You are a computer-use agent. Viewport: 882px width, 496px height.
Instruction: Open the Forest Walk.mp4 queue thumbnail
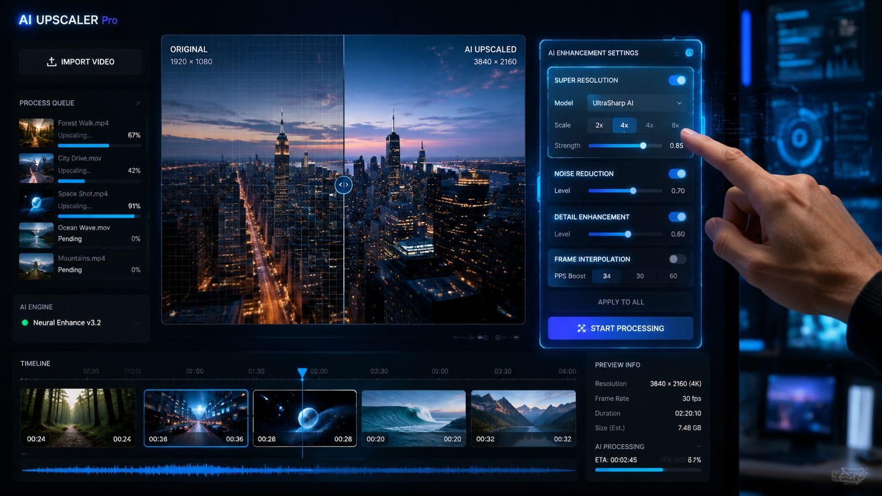click(x=36, y=132)
